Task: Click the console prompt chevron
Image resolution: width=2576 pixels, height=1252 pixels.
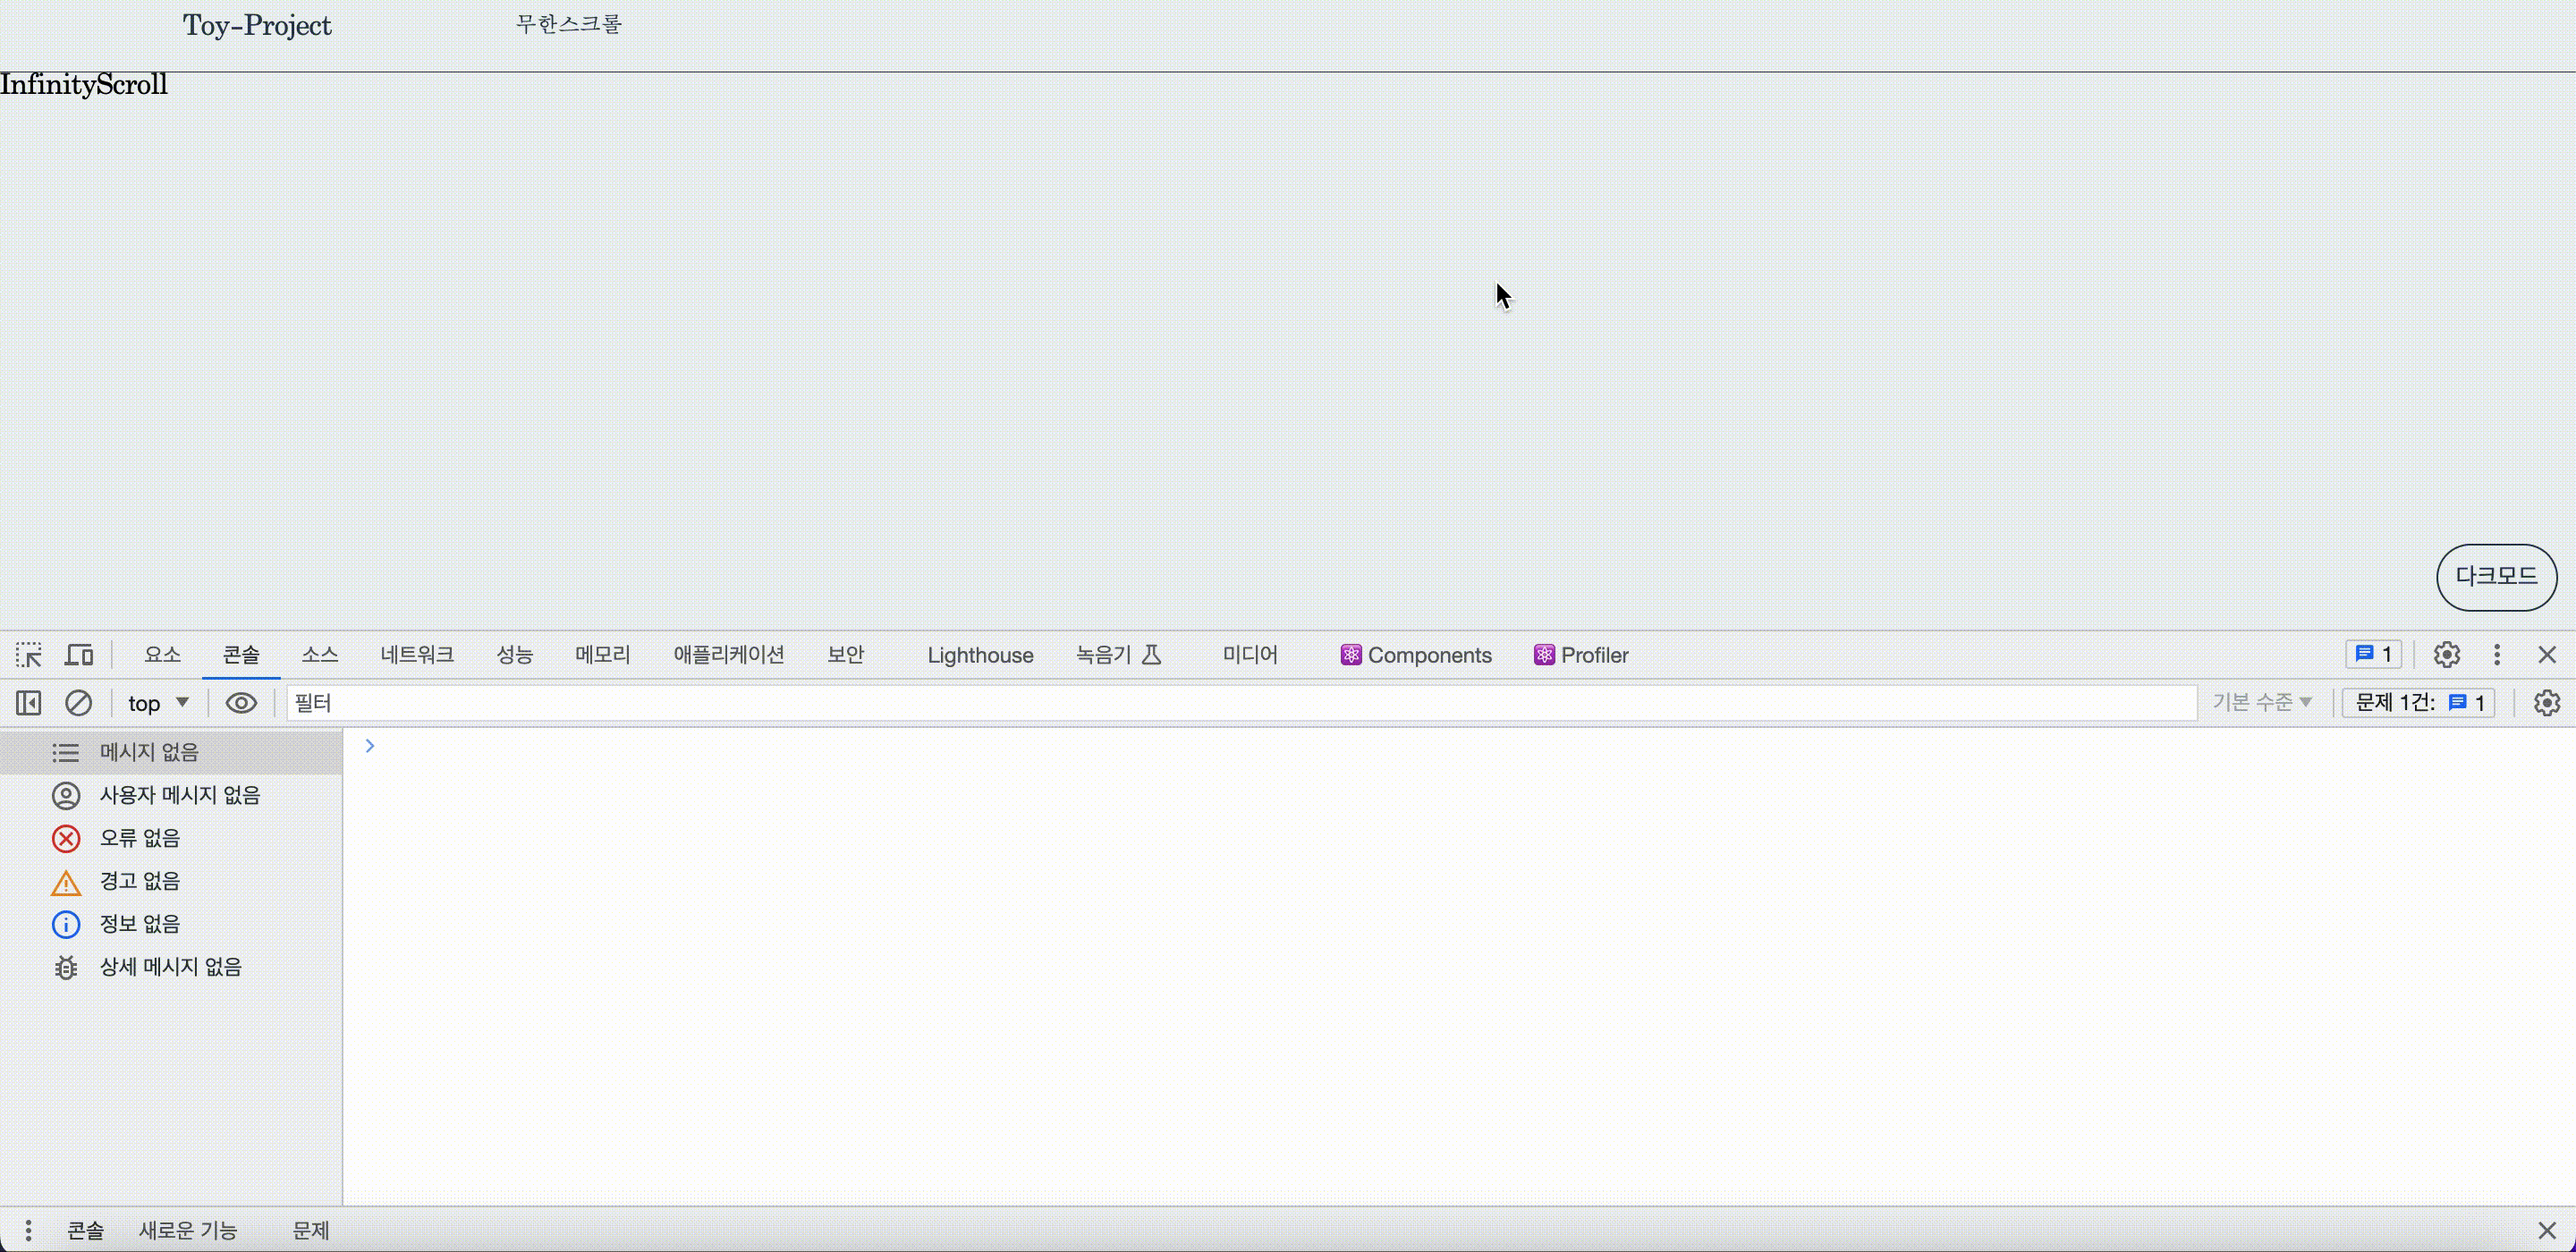Action: click(369, 746)
